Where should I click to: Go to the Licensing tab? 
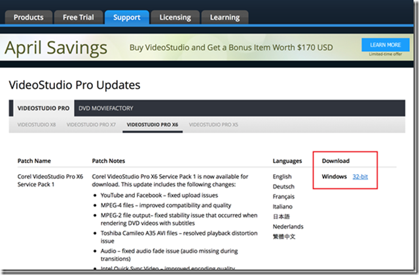[x=175, y=18]
